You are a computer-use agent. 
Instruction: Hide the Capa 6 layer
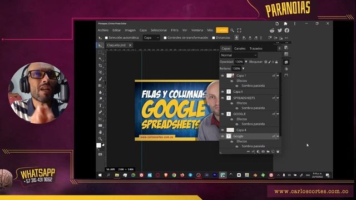point(222,92)
